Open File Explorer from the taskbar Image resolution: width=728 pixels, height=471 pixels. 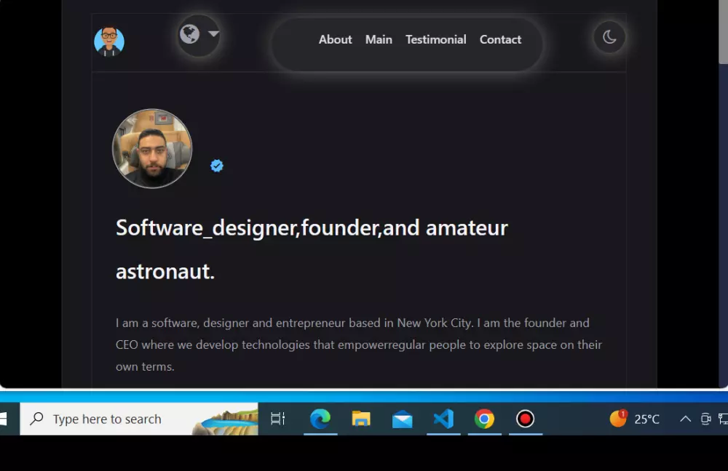tap(361, 419)
